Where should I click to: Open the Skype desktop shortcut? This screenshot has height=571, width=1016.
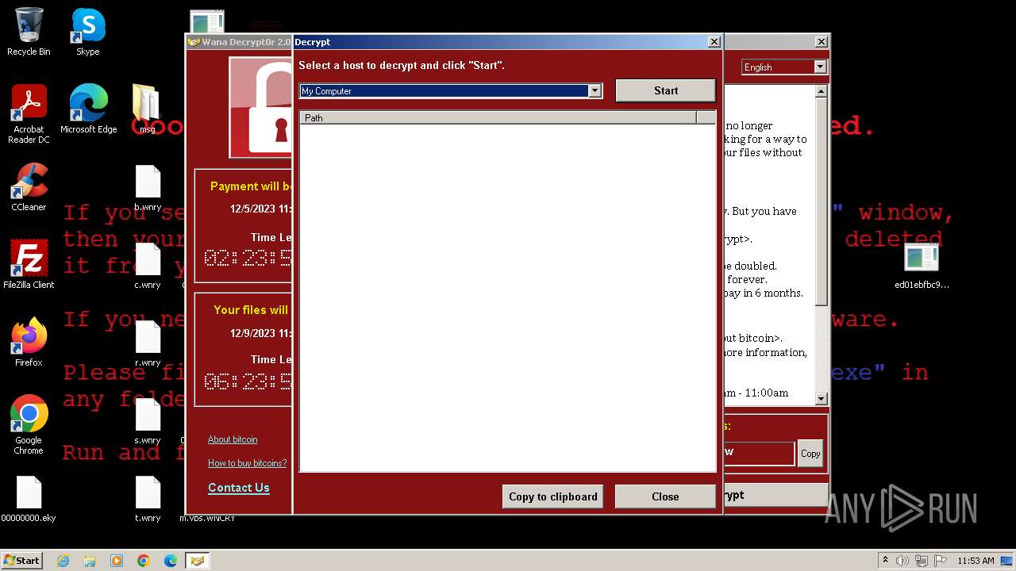click(88, 33)
